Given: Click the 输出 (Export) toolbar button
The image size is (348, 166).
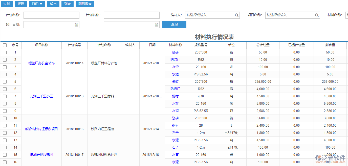Looking at the screenshot, I should (53, 4).
